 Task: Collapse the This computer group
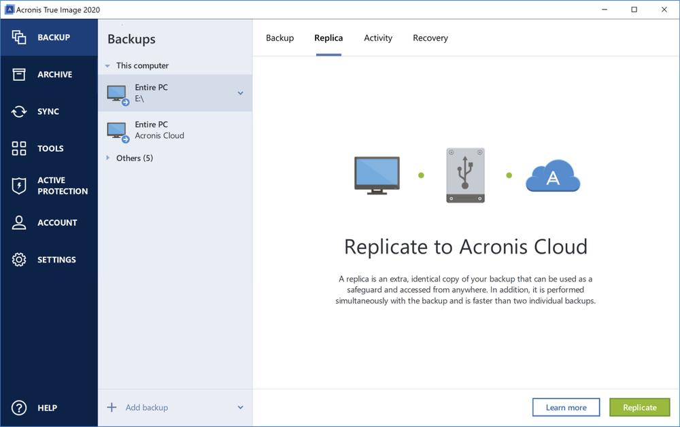click(107, 66)
